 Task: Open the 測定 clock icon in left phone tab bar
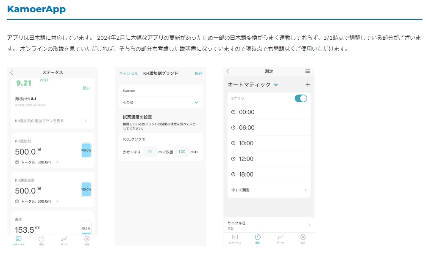41,241
